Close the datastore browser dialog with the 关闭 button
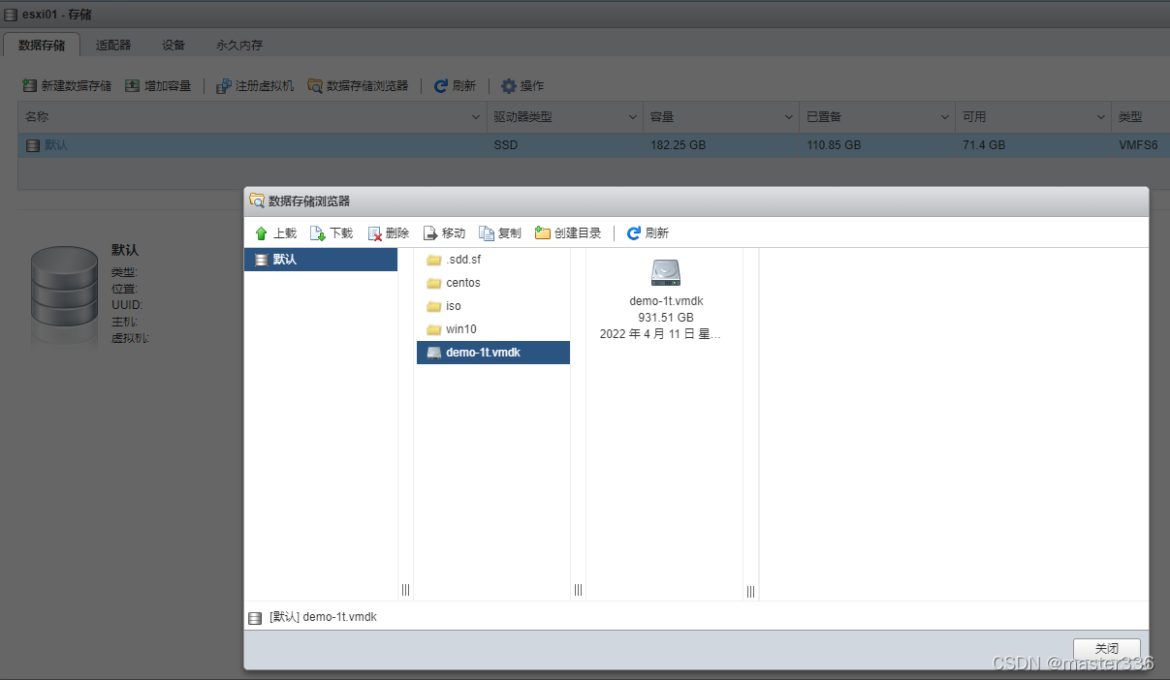The width and height of the screenshot is (1170, 680). click(1107, 649)
